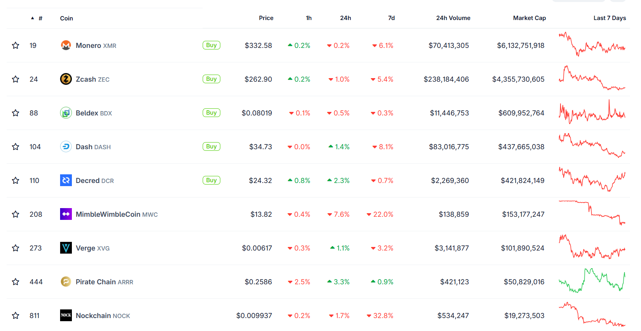This screenshot has height=331, width=641.
Task: Click the Verge coin logo icon
Action: (x=66, y=248)
